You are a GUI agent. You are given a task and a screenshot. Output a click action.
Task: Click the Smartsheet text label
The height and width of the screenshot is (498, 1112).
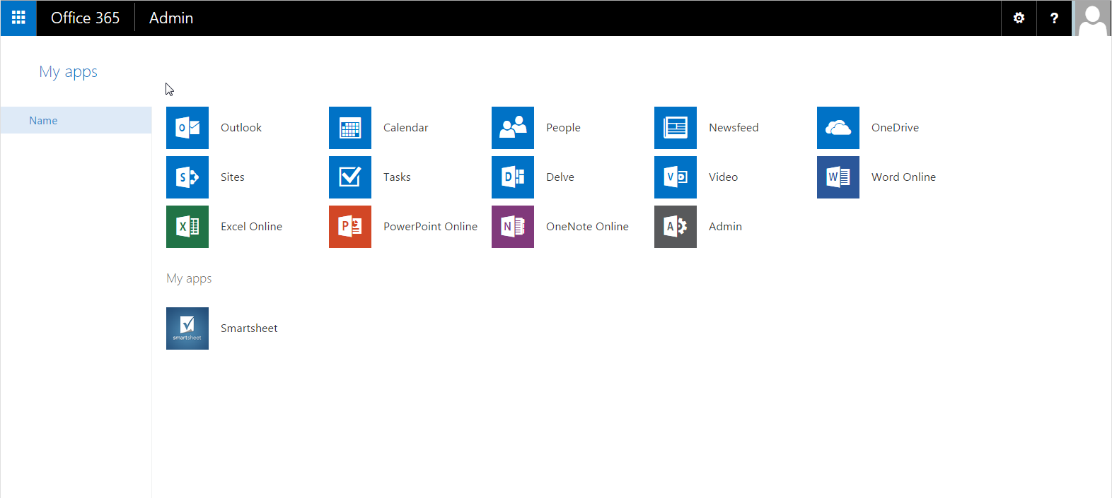[249, 328]
